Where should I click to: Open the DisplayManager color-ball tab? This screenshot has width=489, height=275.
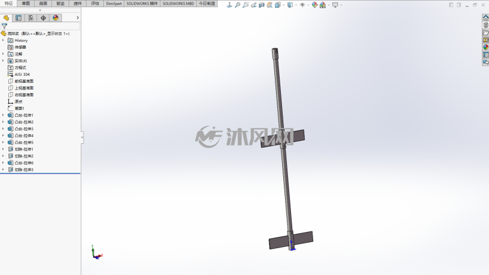(55, 18)
